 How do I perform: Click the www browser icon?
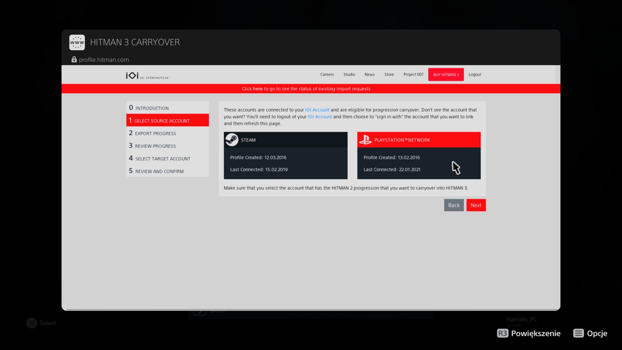click(x=77, y=42)
